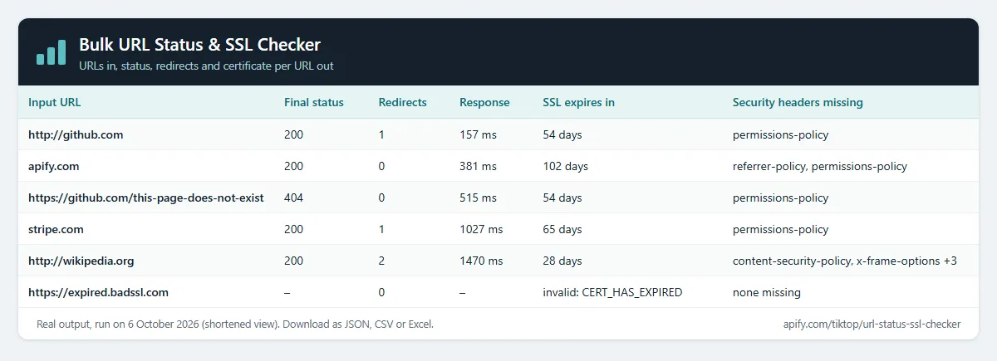
Task: Click the 1027 ms response time
Action: (481, 229)
